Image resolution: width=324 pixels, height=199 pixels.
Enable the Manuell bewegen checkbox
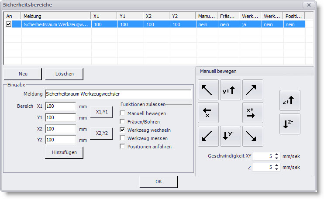tap(123, 113)
